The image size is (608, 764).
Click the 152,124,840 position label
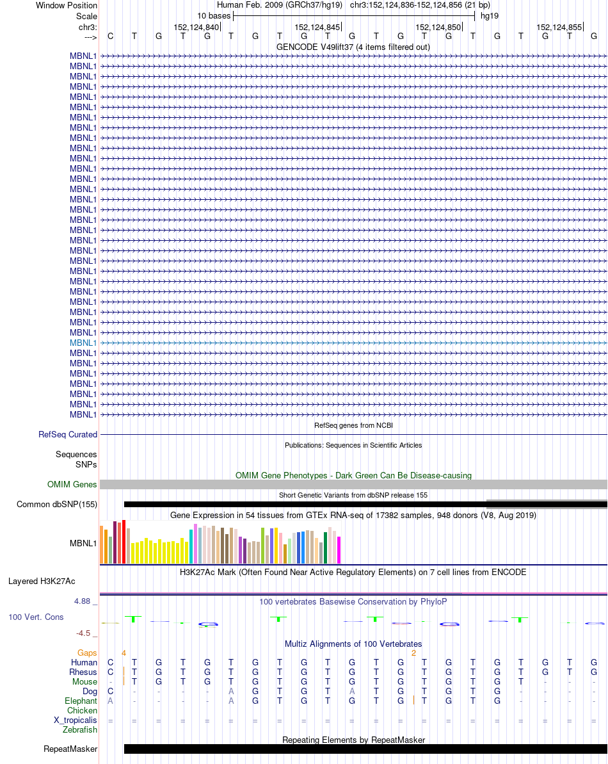(x=196, y=28)
